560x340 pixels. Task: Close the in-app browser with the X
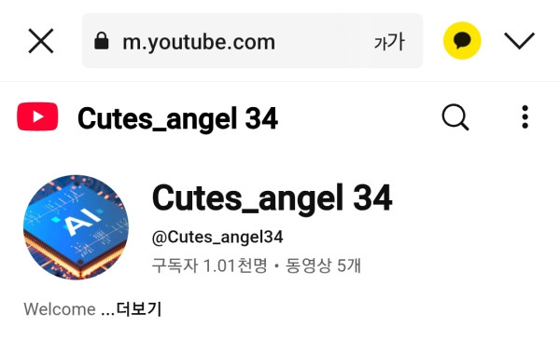click(x=41, y=41)
